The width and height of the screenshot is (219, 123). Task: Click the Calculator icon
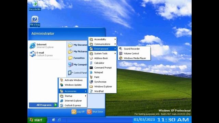91,63
